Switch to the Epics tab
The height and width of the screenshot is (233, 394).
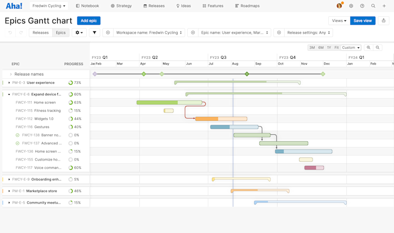point(61,33)
